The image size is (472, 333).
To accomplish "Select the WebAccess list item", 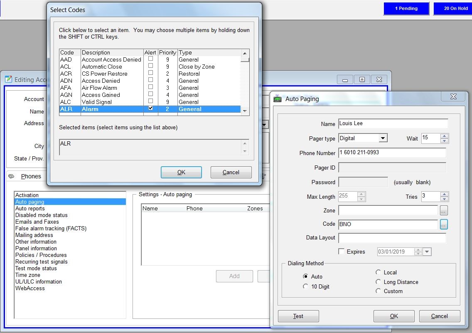I will click(x=70, y=288).
